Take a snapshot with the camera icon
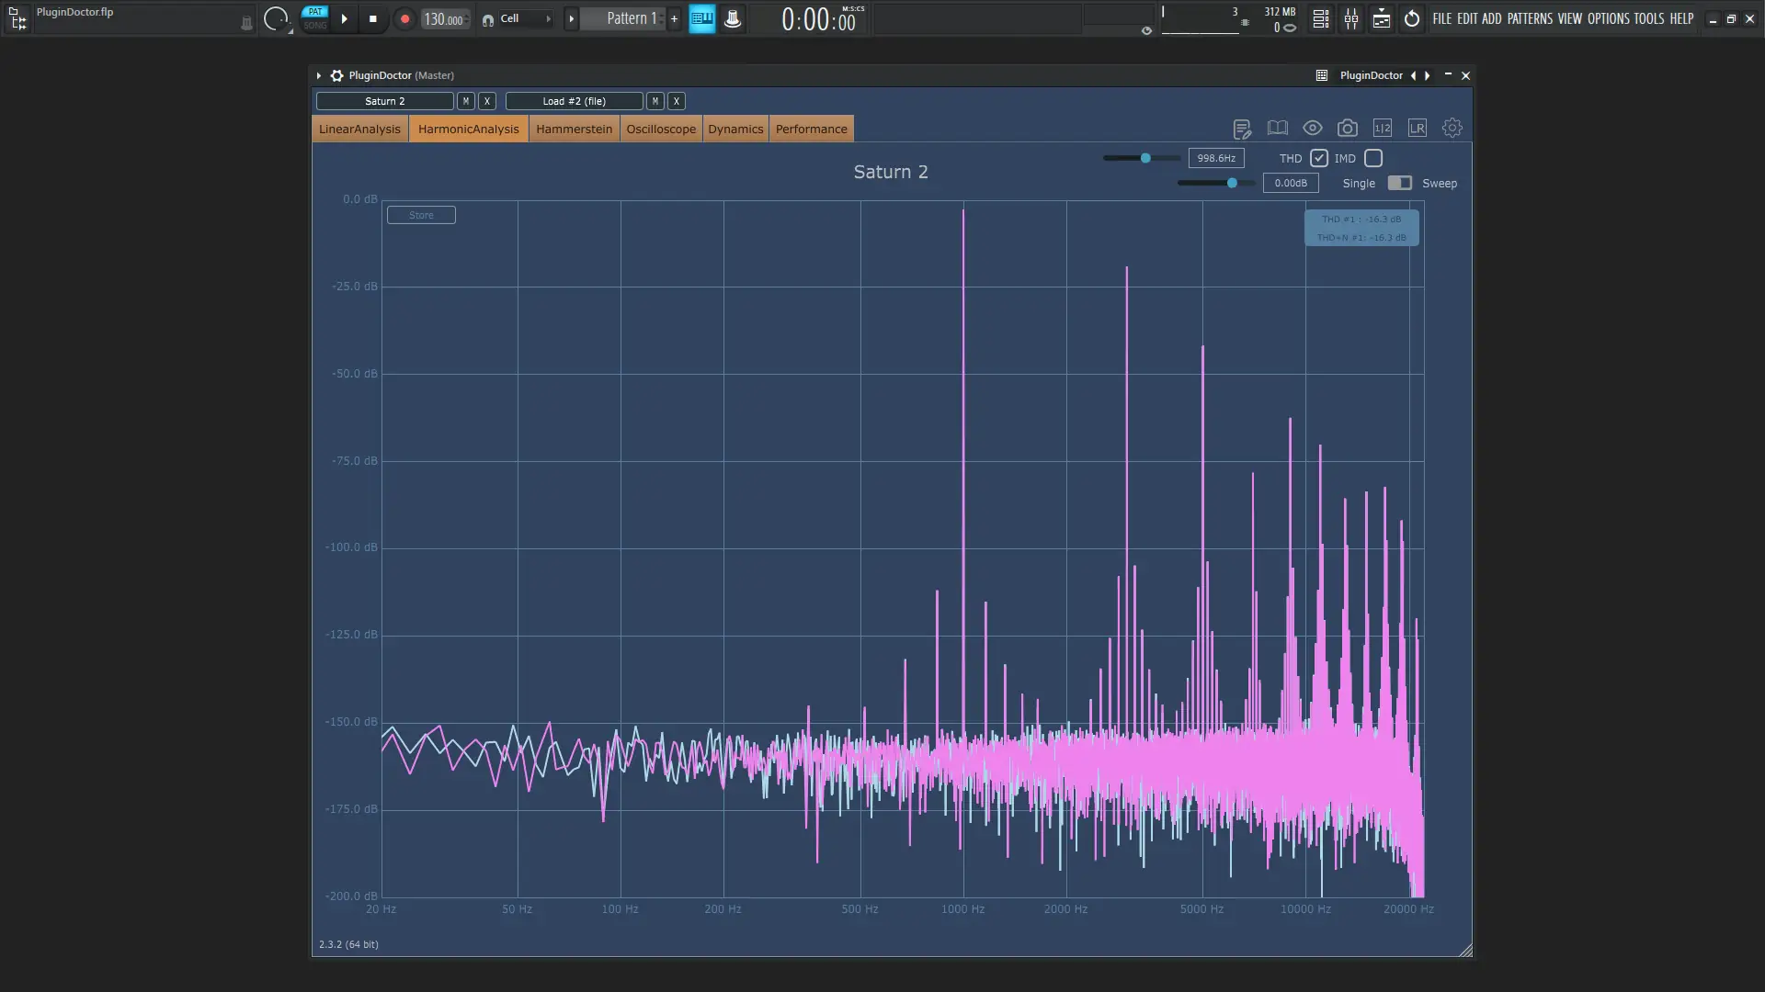The image size is (1765, 992). point(1347,129)
